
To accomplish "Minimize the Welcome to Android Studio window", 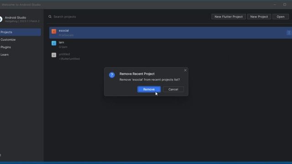I will coord(275,5).
